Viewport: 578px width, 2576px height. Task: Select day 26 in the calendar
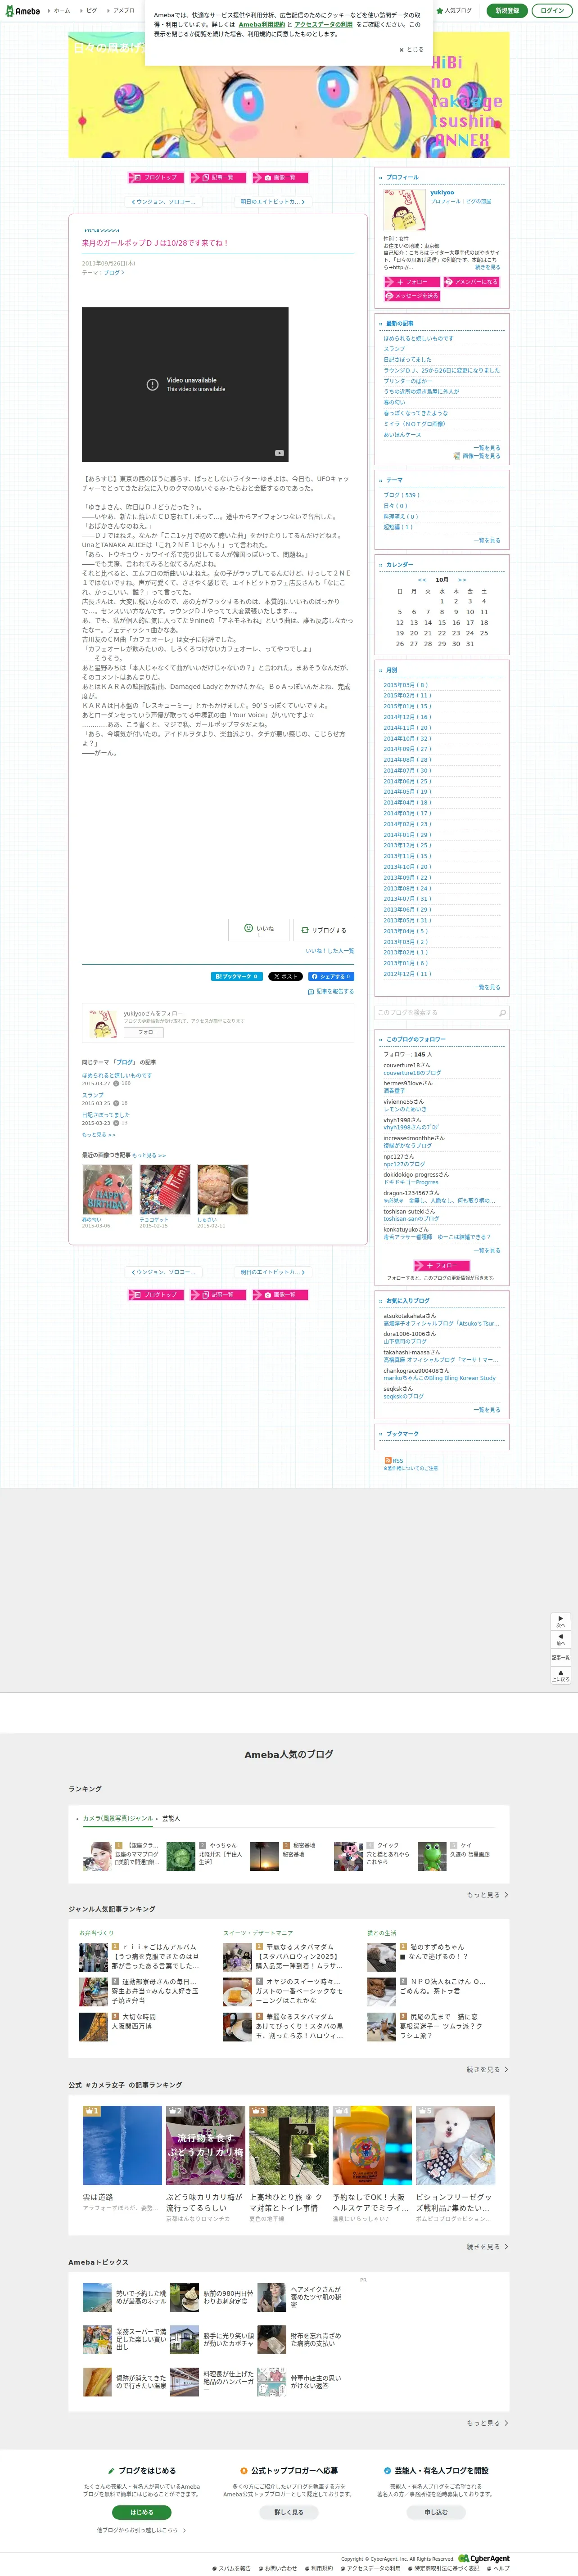[400, 644]
